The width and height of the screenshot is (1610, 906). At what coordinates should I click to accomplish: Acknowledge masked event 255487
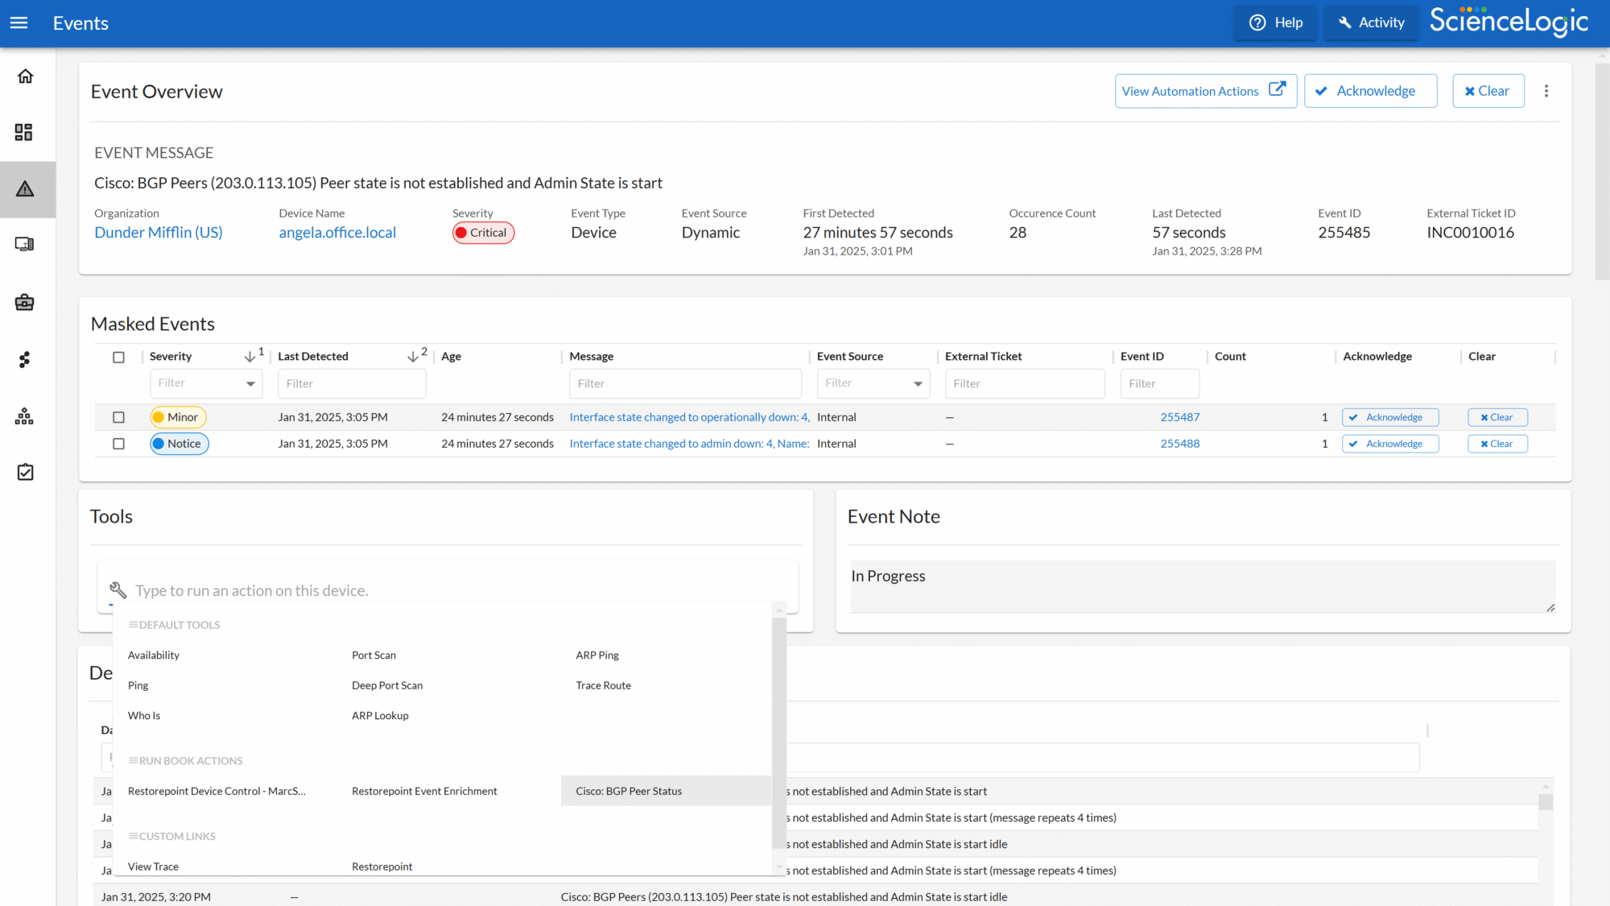click(x=1390, y=417)
